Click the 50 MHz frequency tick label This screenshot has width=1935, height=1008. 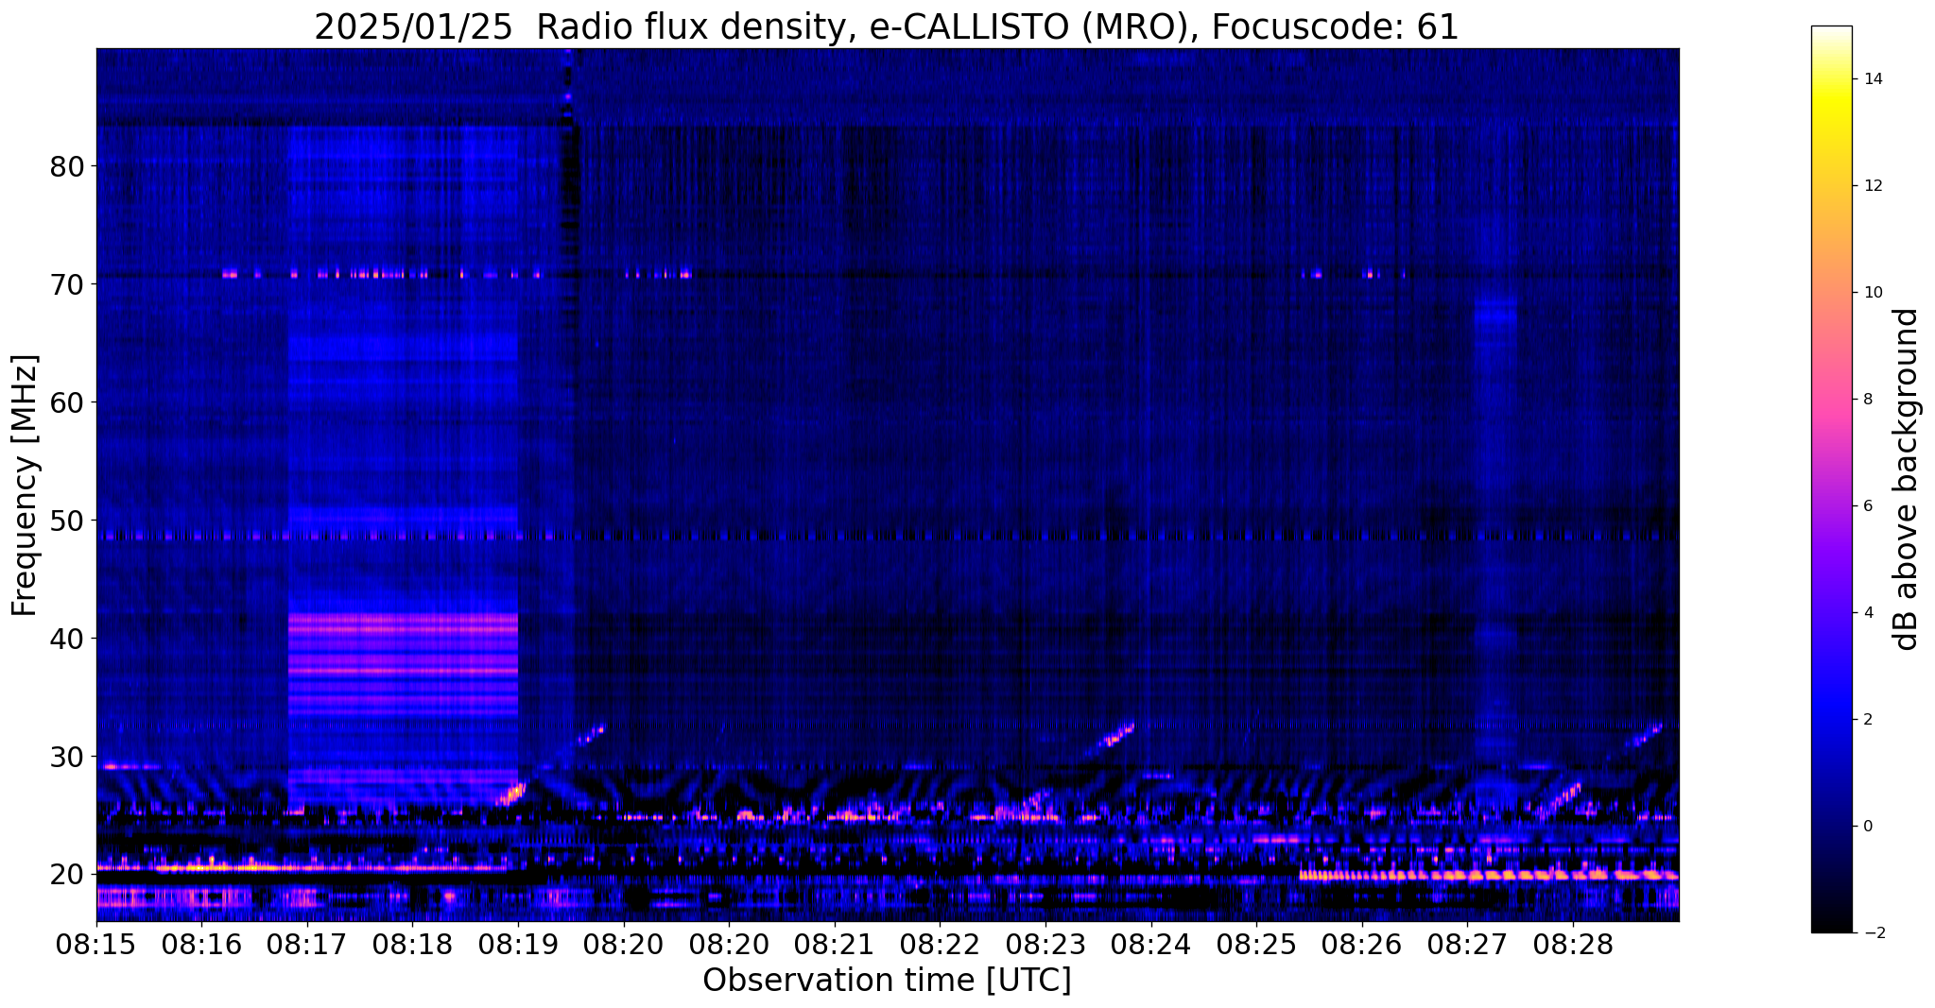(67, 521)
